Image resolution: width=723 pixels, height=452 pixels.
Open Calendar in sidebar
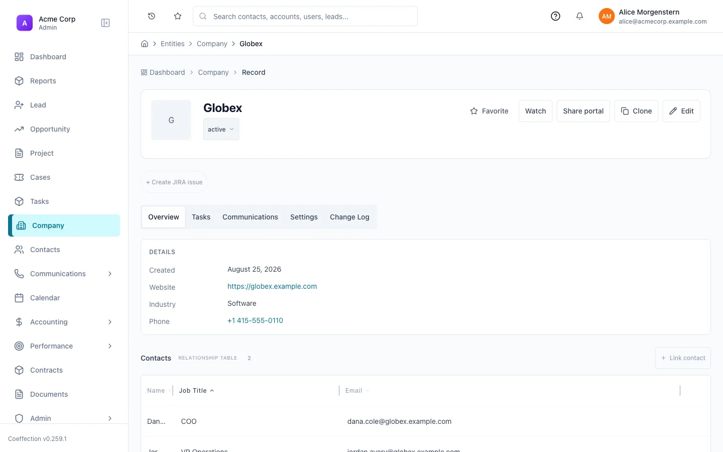coord(64,298)
